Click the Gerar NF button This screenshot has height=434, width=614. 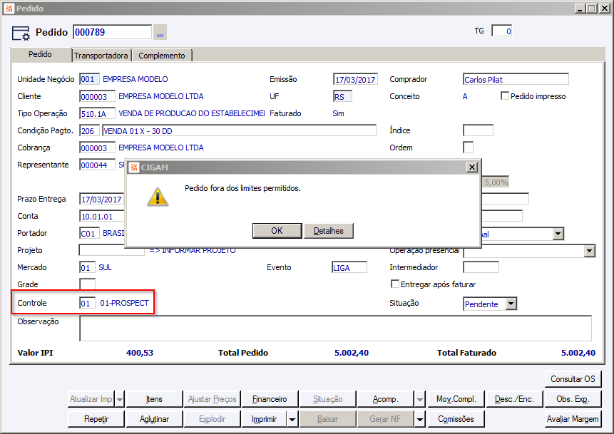pos(386,419)
